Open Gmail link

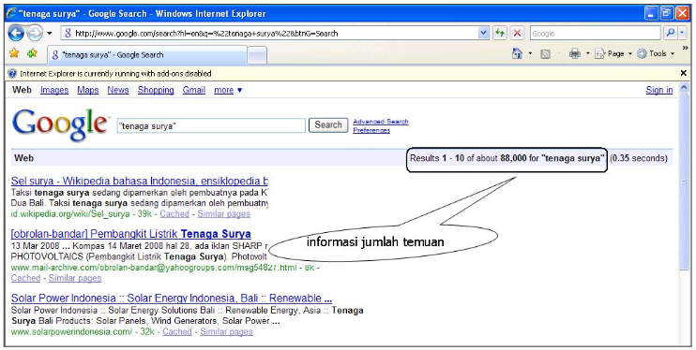click(x=194, y=90)
